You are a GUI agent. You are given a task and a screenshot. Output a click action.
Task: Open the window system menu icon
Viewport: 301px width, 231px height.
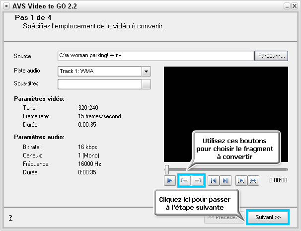6,6
